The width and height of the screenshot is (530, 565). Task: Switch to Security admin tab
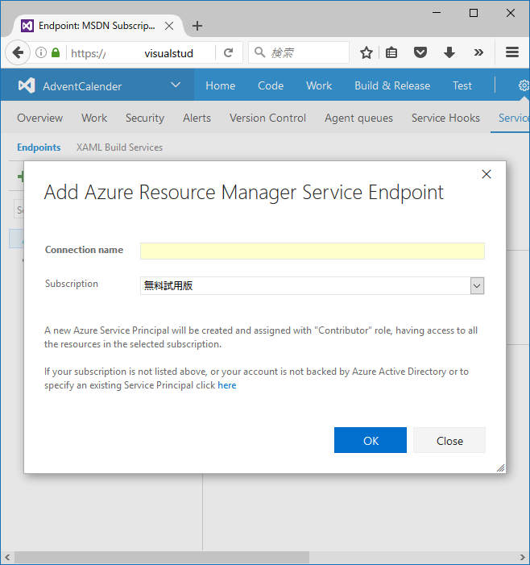click(145, 118)
